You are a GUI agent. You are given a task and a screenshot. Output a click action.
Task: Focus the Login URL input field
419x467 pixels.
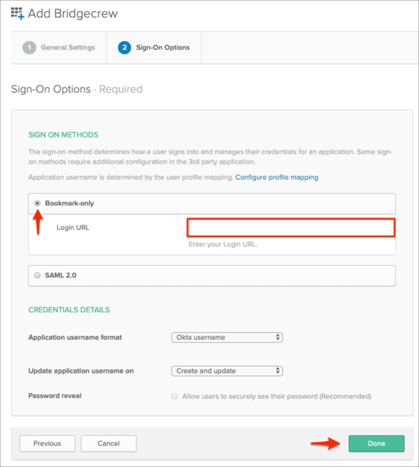pos(291,227)
